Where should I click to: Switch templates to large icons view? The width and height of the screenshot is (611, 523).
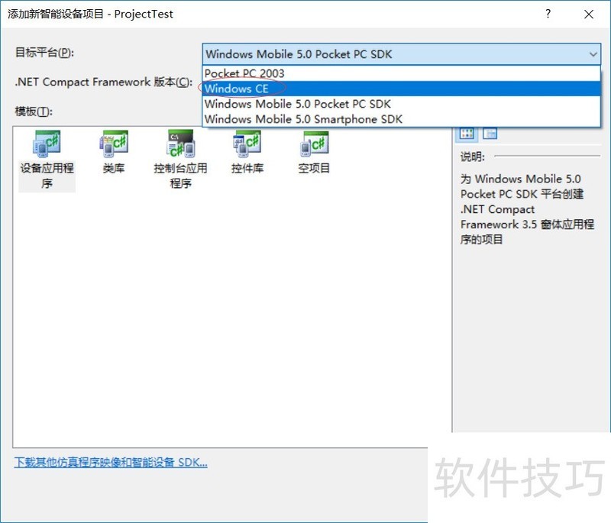pyautogui.click(x=467, y=132)
